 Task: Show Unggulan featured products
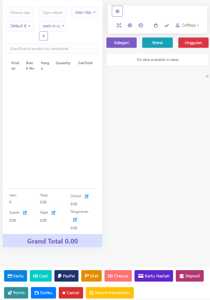[x=193, y=43]
